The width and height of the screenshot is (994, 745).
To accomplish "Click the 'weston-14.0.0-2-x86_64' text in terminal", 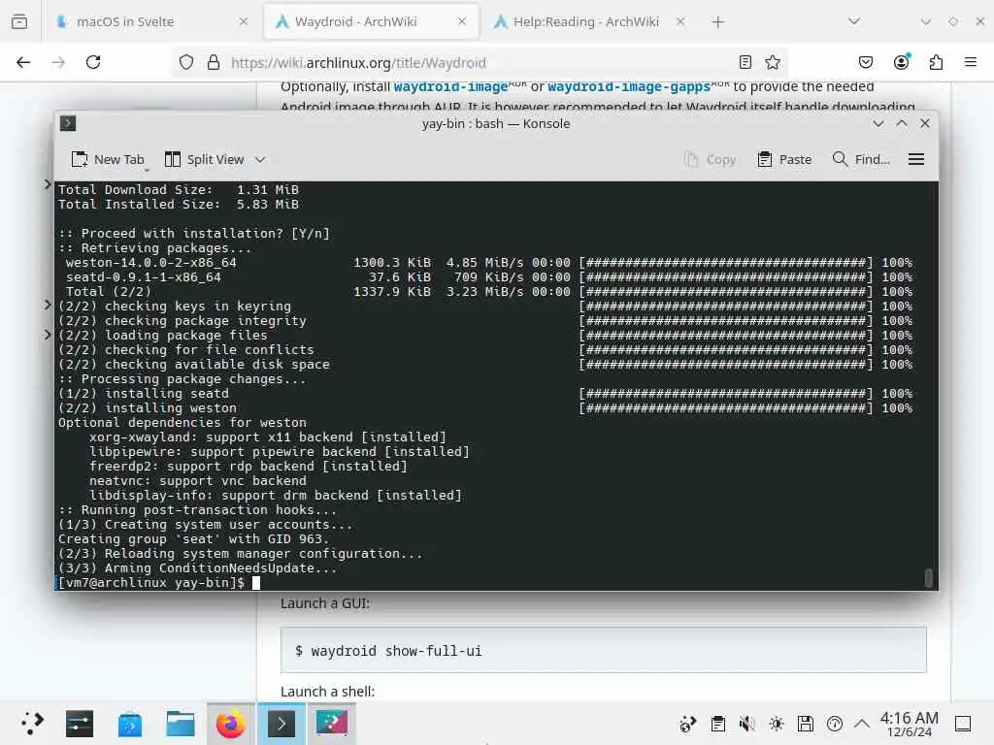I will [150, 262].
